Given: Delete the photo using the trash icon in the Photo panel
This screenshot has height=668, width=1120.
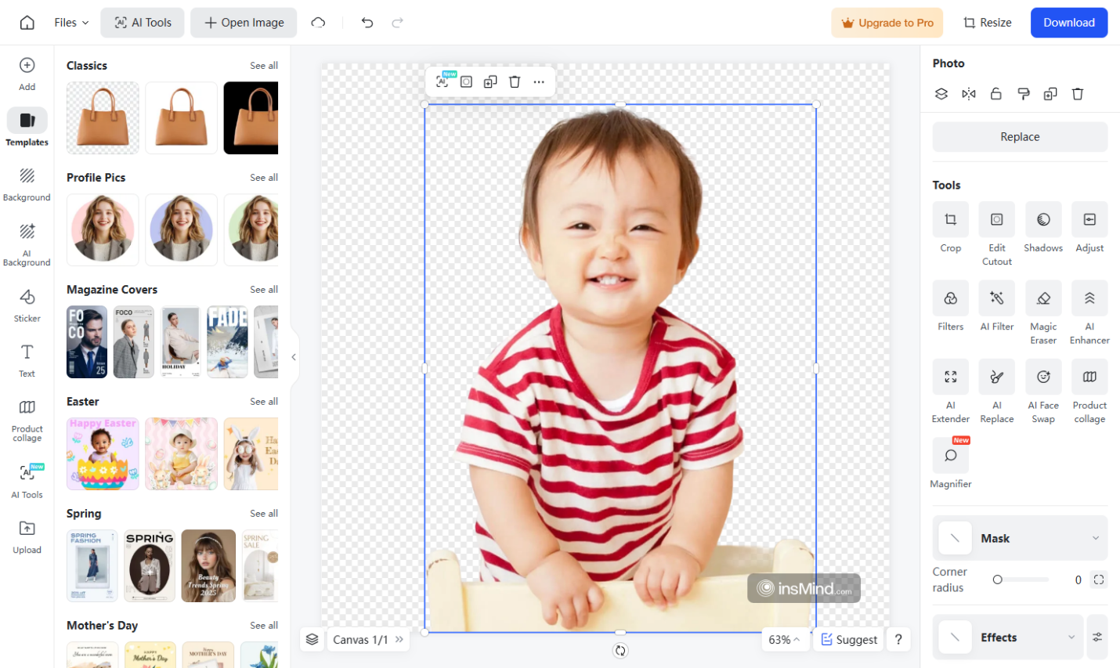Looking at the screenshot, I should (1078, 94).
